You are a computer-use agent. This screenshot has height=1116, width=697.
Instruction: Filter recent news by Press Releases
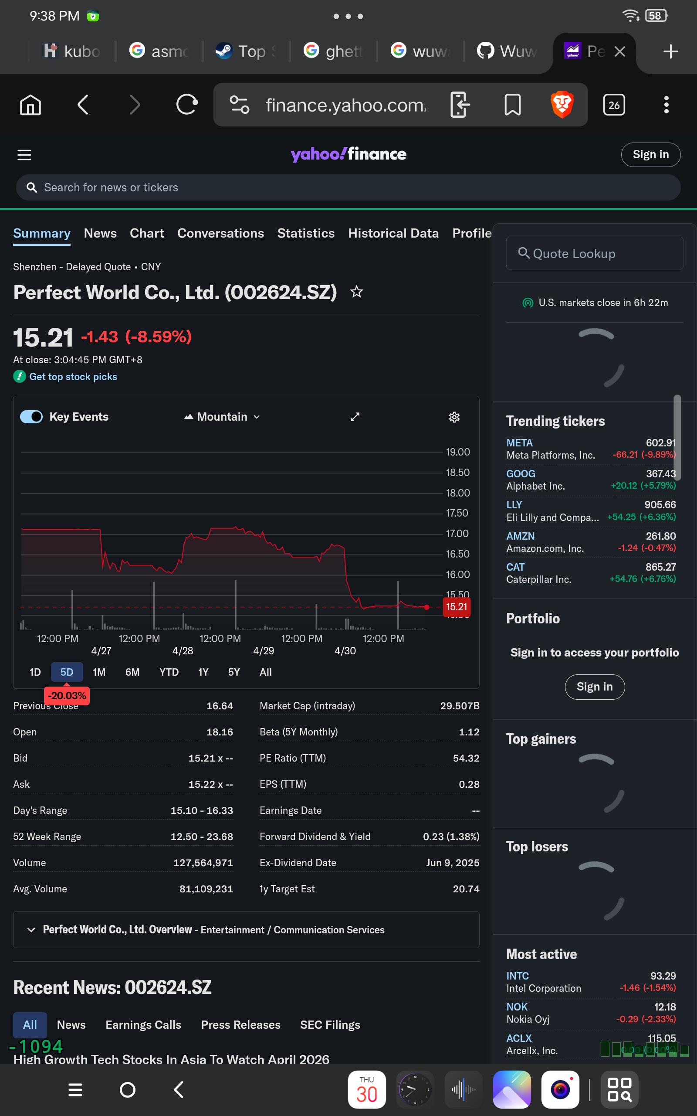click(240, 1025)
